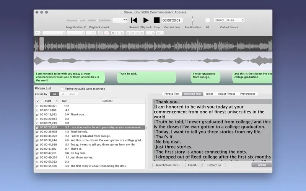The height and width of the screenshot is (191, 306).
Task: Adjust the Playback speed slider
Action: point(99,20)
